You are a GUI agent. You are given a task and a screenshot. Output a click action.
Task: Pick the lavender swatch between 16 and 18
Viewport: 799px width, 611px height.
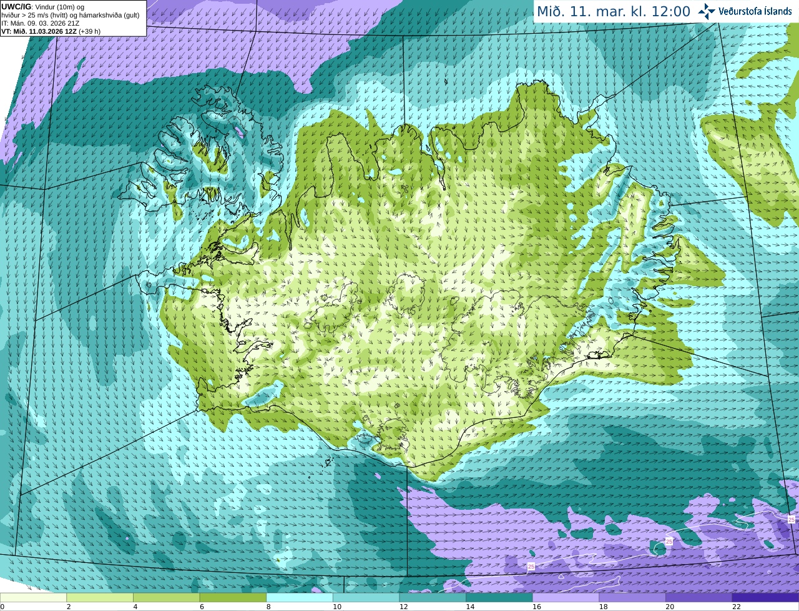click(566, 598)
